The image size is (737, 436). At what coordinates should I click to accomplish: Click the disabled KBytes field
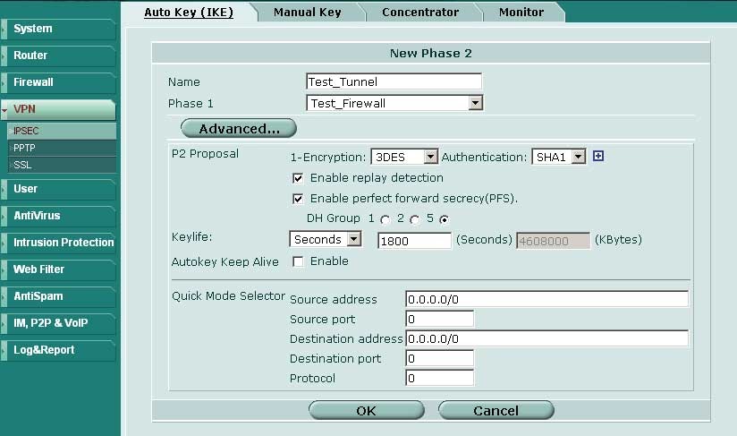point(554,241)
